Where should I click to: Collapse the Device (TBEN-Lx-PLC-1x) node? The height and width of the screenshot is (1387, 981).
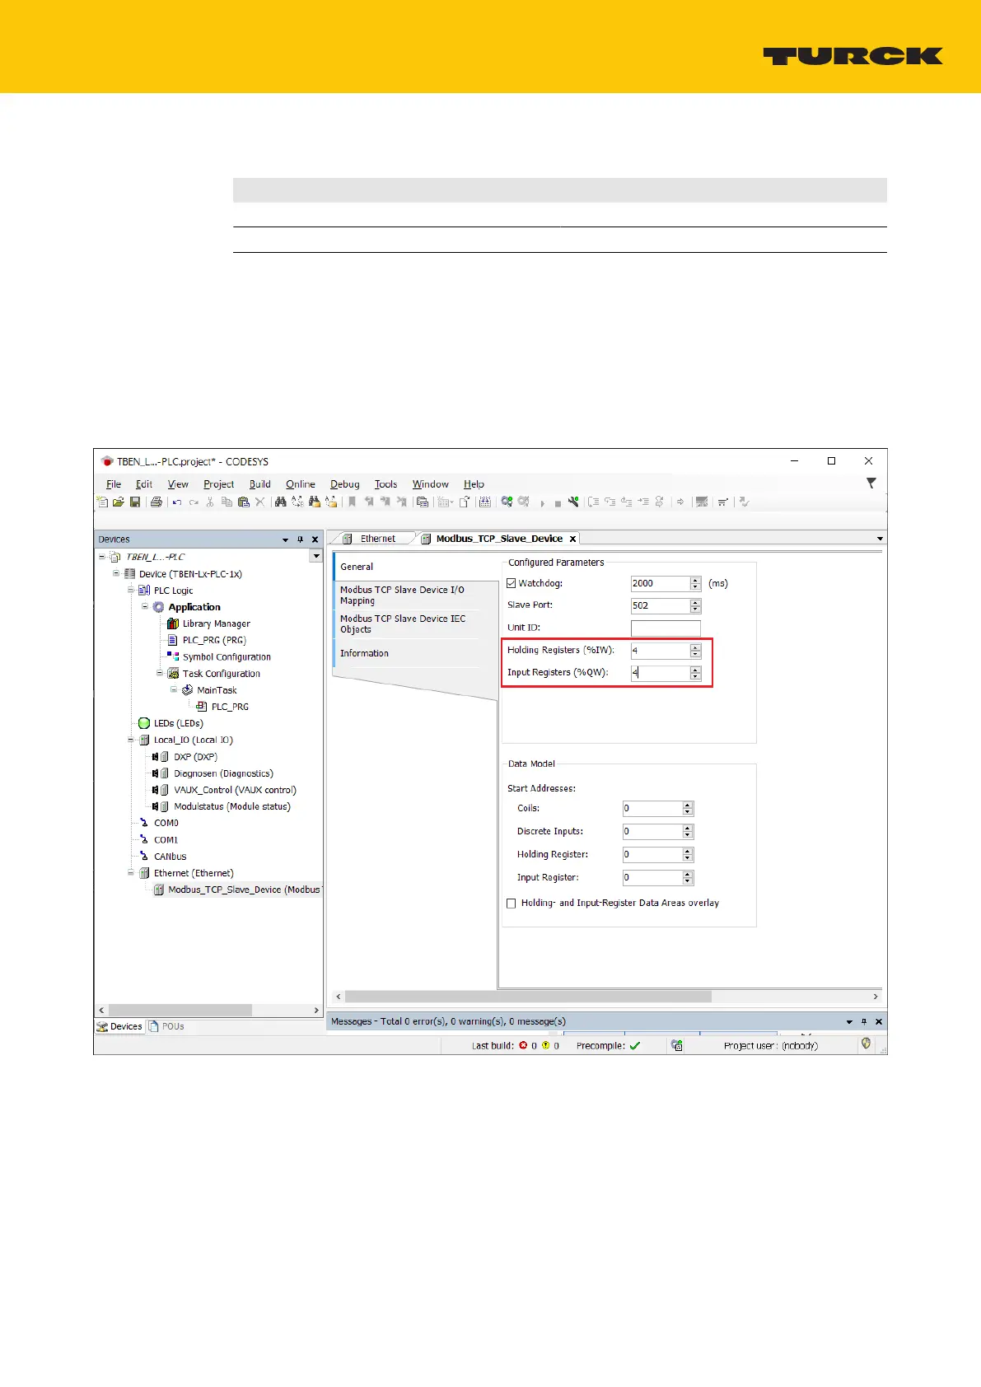(x=116, y=573)
